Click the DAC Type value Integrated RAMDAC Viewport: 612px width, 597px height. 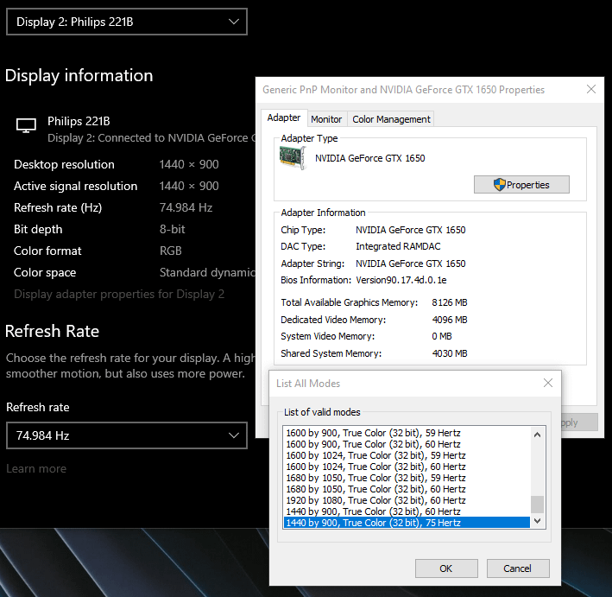tap(398, 246)
